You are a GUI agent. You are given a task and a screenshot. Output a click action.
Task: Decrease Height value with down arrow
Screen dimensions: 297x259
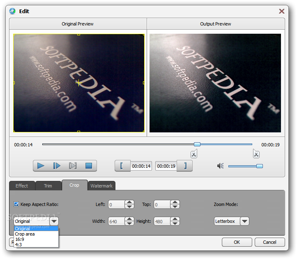pos(175,223)
